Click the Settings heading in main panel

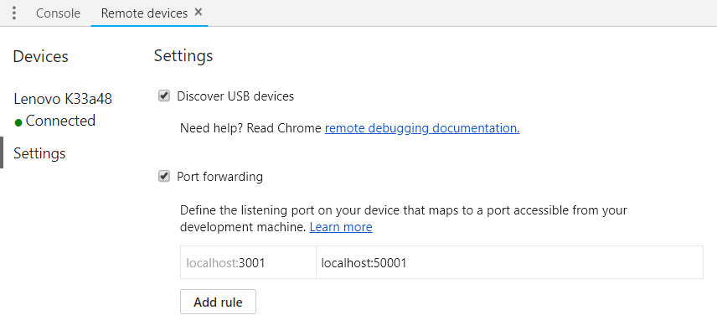tap(183, 56)
